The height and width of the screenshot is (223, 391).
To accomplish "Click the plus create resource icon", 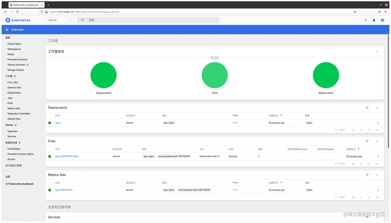I will (x=365, y=20).
